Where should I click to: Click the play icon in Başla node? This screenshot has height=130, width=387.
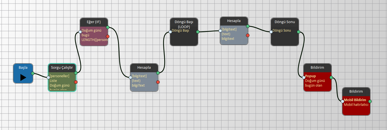[23, 77]
